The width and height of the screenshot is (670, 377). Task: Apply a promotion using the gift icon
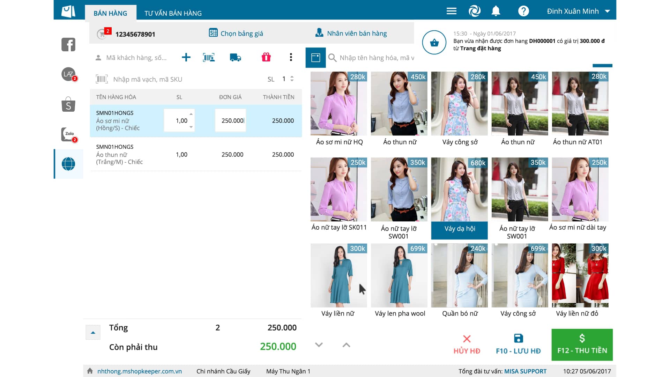(x=266, y=57)
